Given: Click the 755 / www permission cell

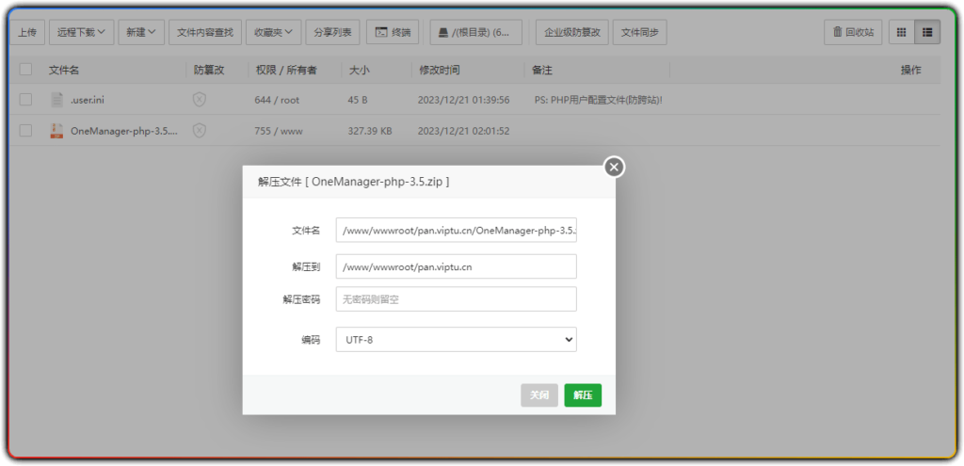Looking at the screenshot, I should click(279, 130).
